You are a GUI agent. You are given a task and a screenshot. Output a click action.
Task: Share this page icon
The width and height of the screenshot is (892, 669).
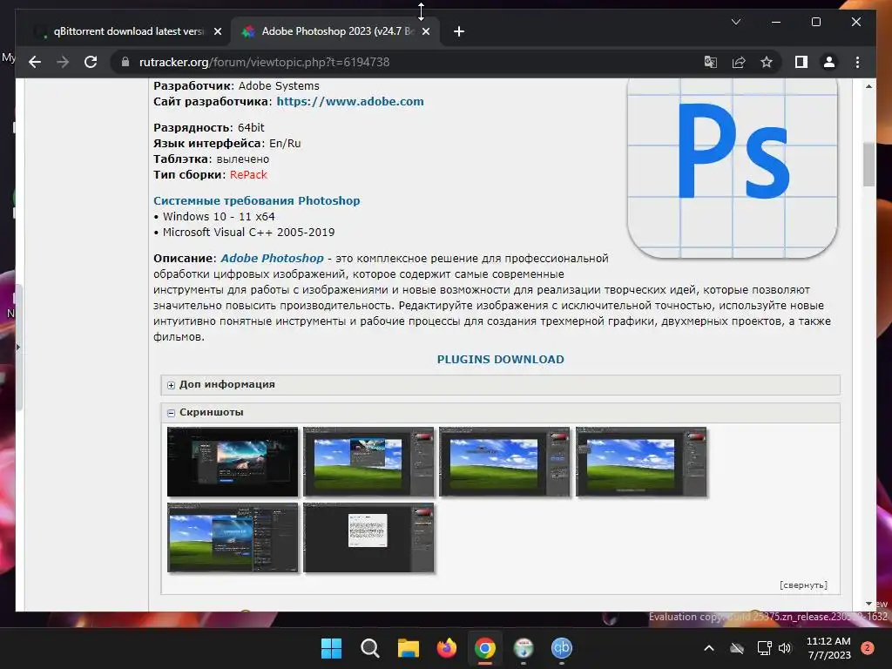[x=739, y=62]
